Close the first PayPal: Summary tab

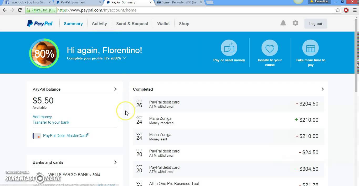click(100, 2)
